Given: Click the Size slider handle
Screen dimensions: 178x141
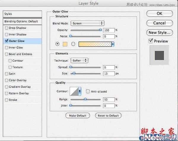Looking at the screenshot, I should [x=74, y=73].
